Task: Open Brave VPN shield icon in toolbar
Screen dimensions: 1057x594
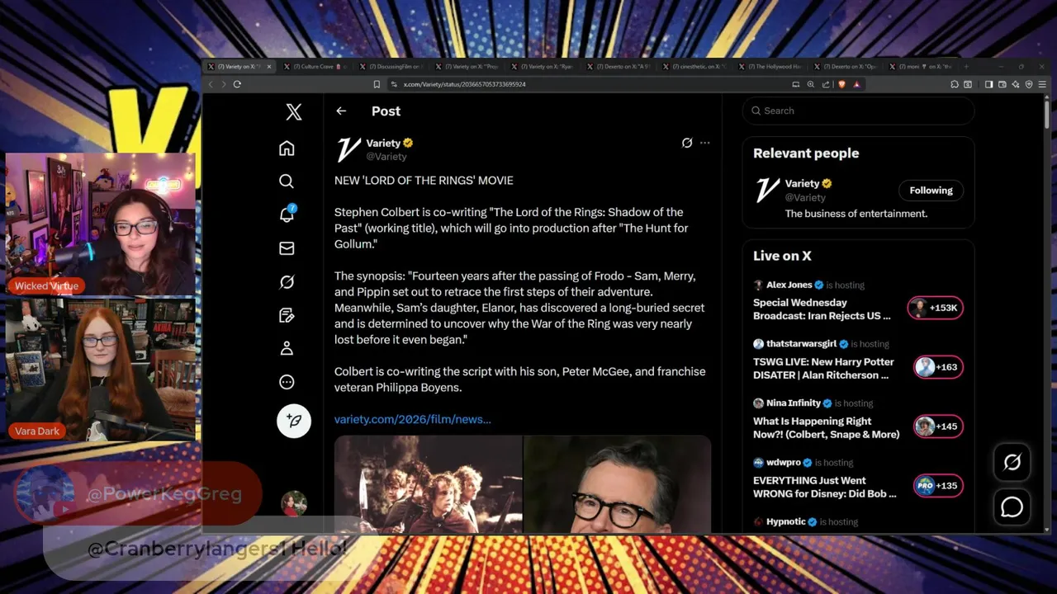Action: 1029,84
